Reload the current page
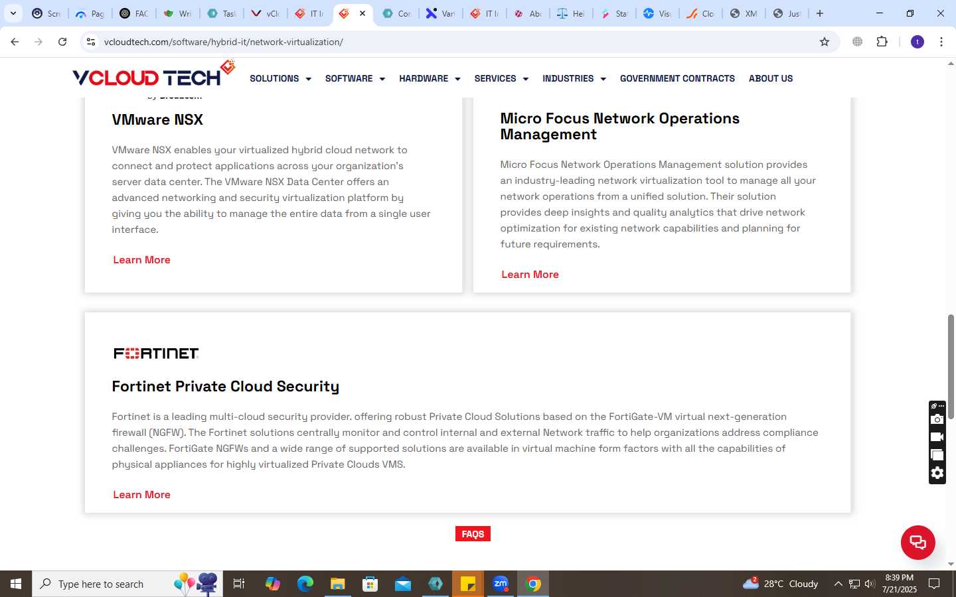This screenshot has width=956, height=597. [62, 42]
